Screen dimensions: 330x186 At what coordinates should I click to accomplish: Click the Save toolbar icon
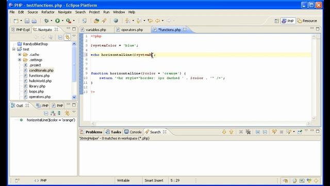tap(27, 21)
